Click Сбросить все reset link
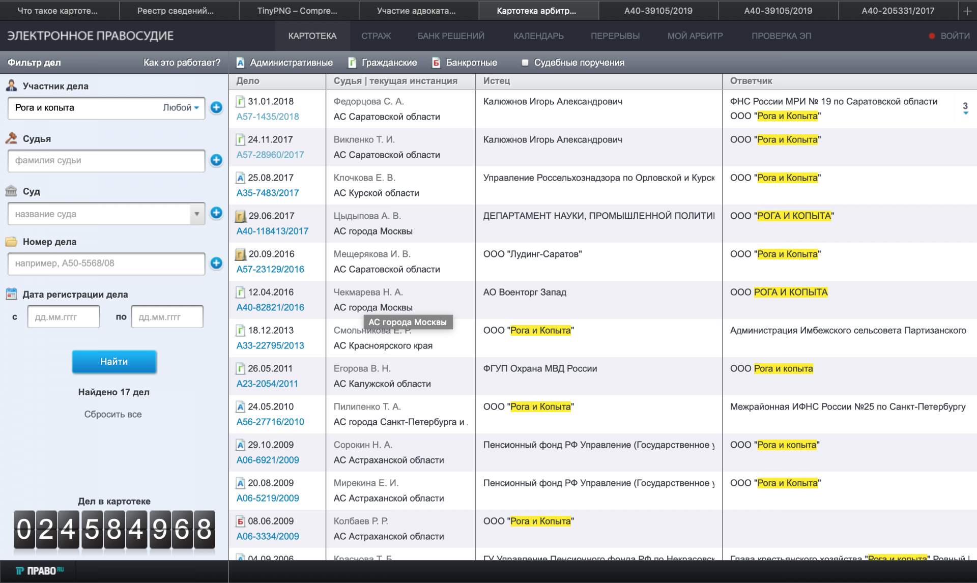Screen dimensions: 977x583 (x=113, y=414)
